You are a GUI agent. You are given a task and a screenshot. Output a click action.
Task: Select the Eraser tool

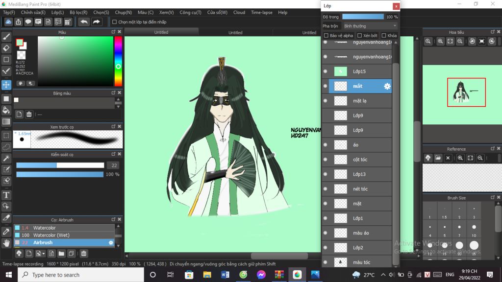tap(6, 48)
